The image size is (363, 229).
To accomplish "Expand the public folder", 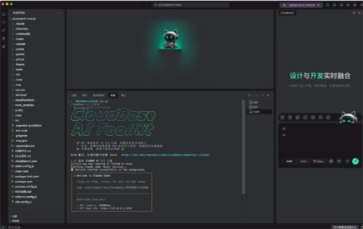I will (x=36, y=110).
